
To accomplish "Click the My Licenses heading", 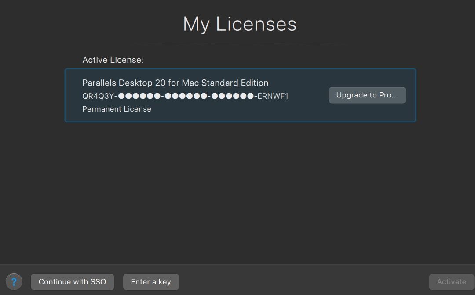I will (240, 24).
